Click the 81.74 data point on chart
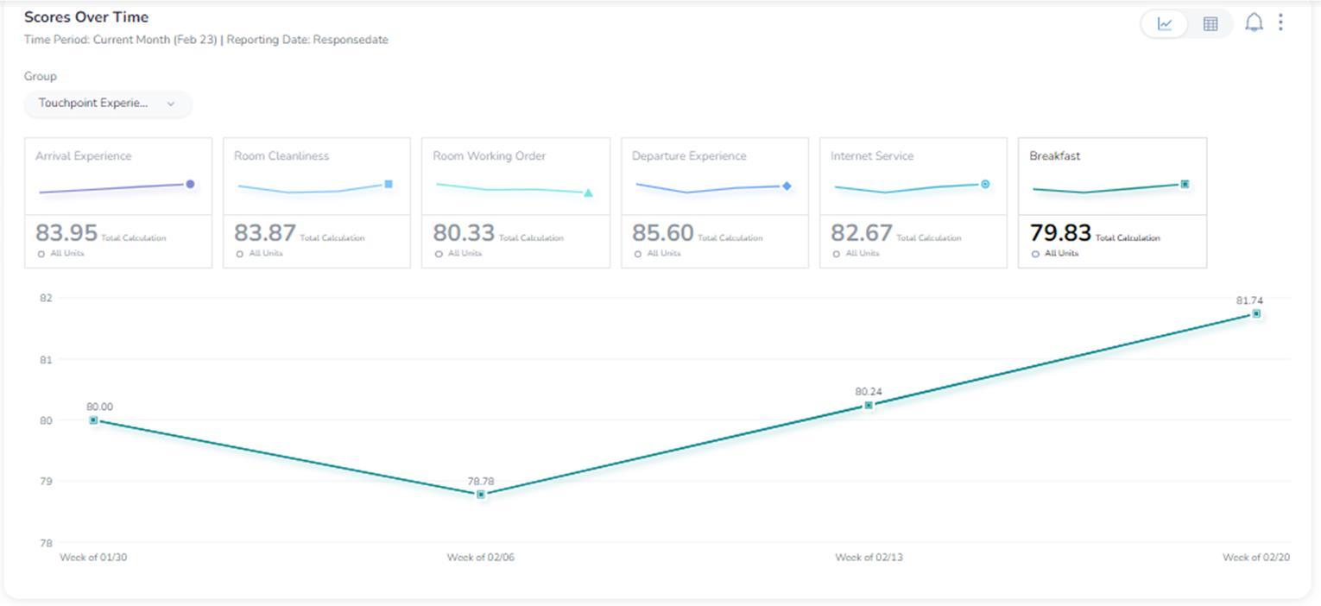This screenshot has height=606, width=1321. [1256, 314]
